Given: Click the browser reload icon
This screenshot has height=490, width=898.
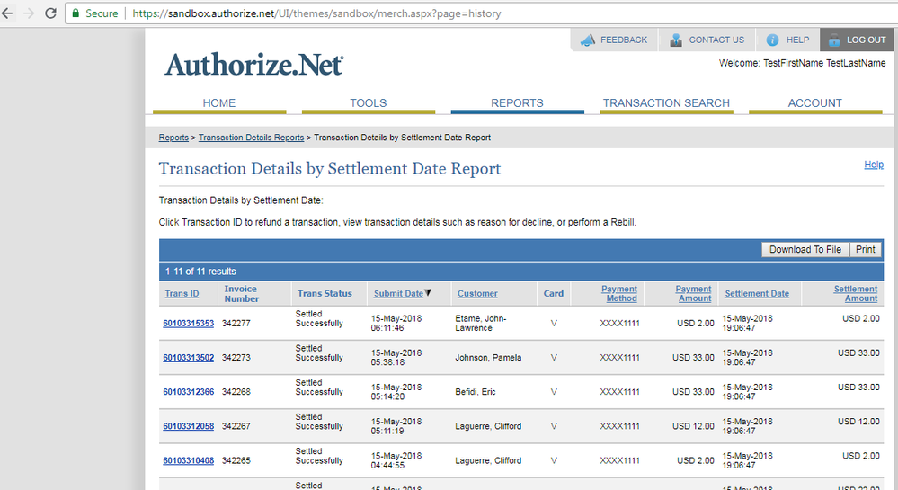Looking at the screenshot, I should click(x=50, y=13).
